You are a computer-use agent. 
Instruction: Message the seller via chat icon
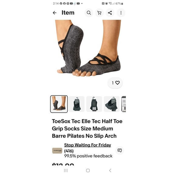pos(120,151)
